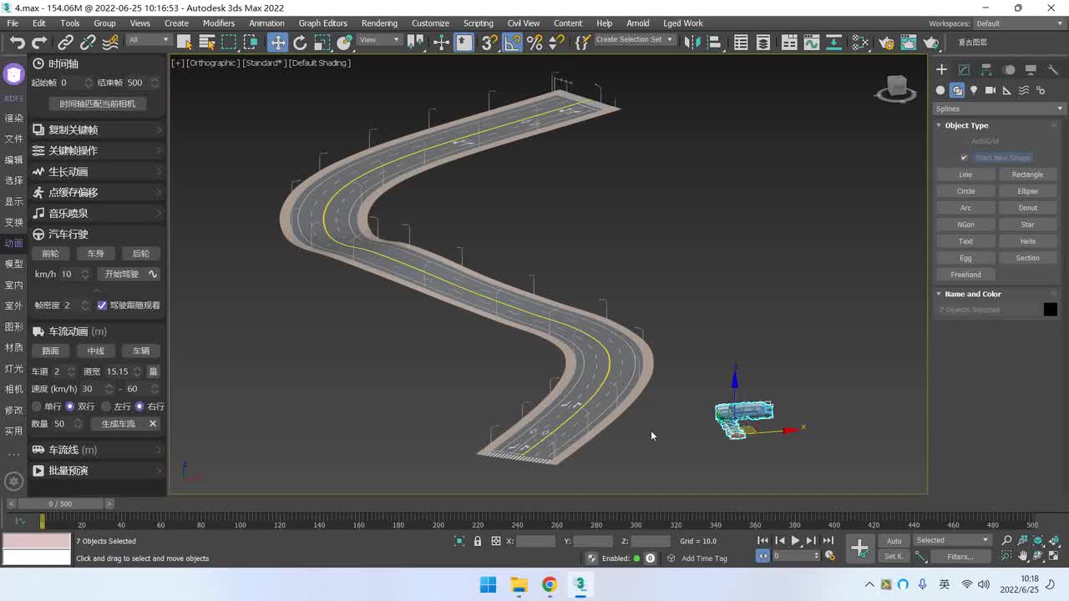Toggle the Auto key mode button
The image size is (1069, 601).
[x=894, y=541]
